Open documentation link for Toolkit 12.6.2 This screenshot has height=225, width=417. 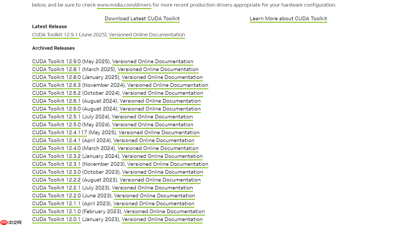163,93
